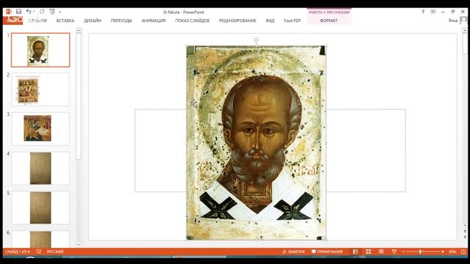Click the СЛАЙД 1 ИЗ 9 status indicator
470x264 pixels.
click(18, 252)
